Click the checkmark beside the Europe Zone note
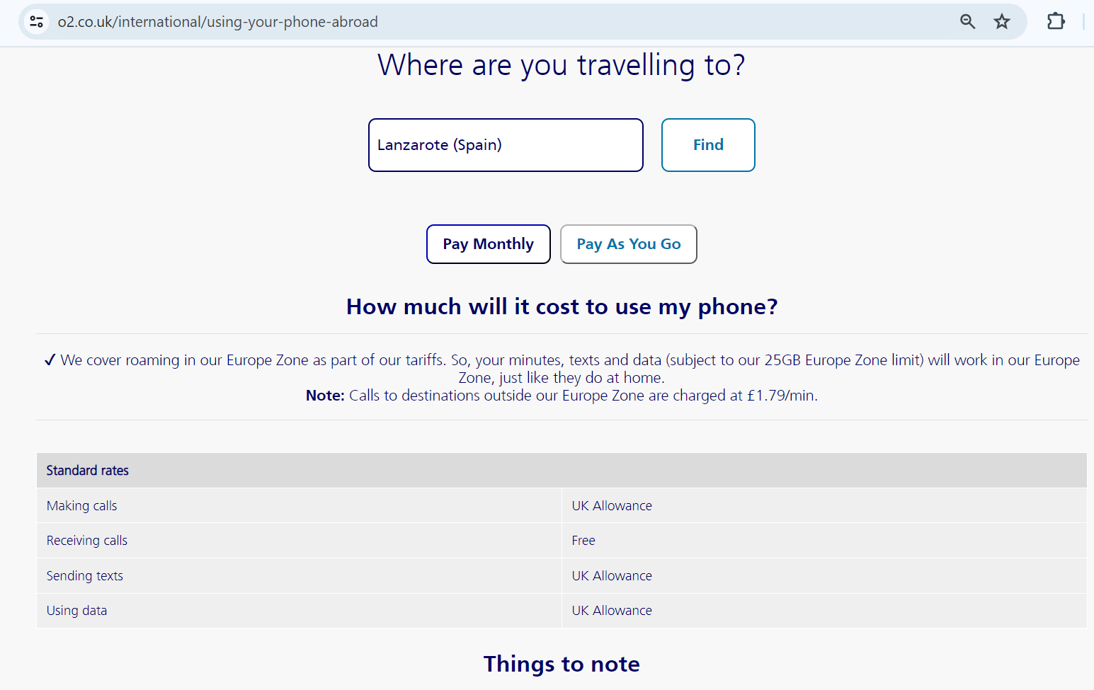 tap(50, 360)
